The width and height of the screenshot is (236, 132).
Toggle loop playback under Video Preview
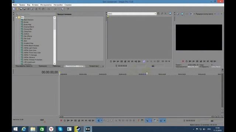click(187, 61)
